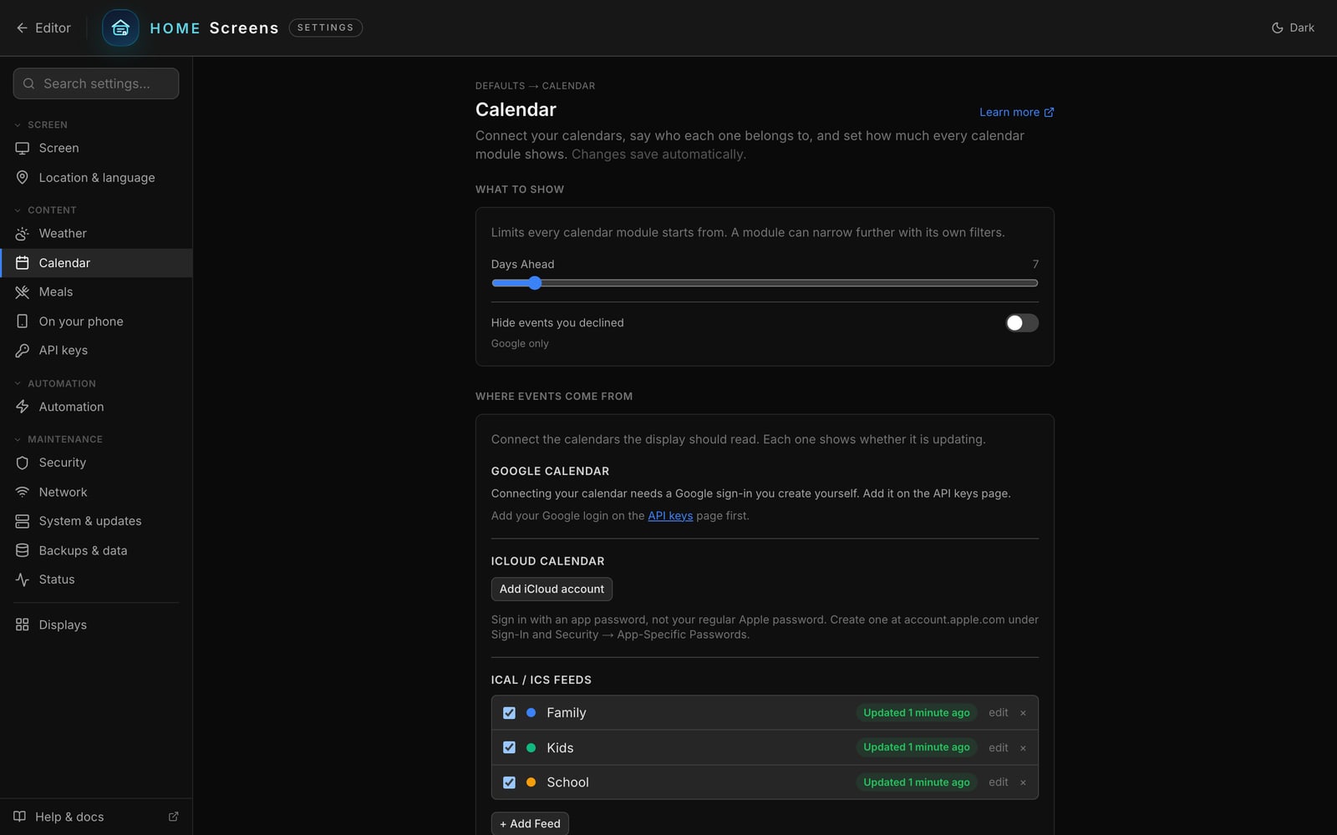This screenshot has width=1337, height=835.
Task: Click the Location & language pin icon
Action: click(x=23, y=178)
